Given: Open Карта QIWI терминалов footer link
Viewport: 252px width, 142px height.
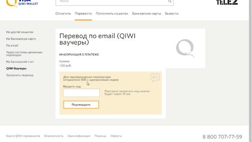Looking at the screenshot, I should (x=23, y=136).
